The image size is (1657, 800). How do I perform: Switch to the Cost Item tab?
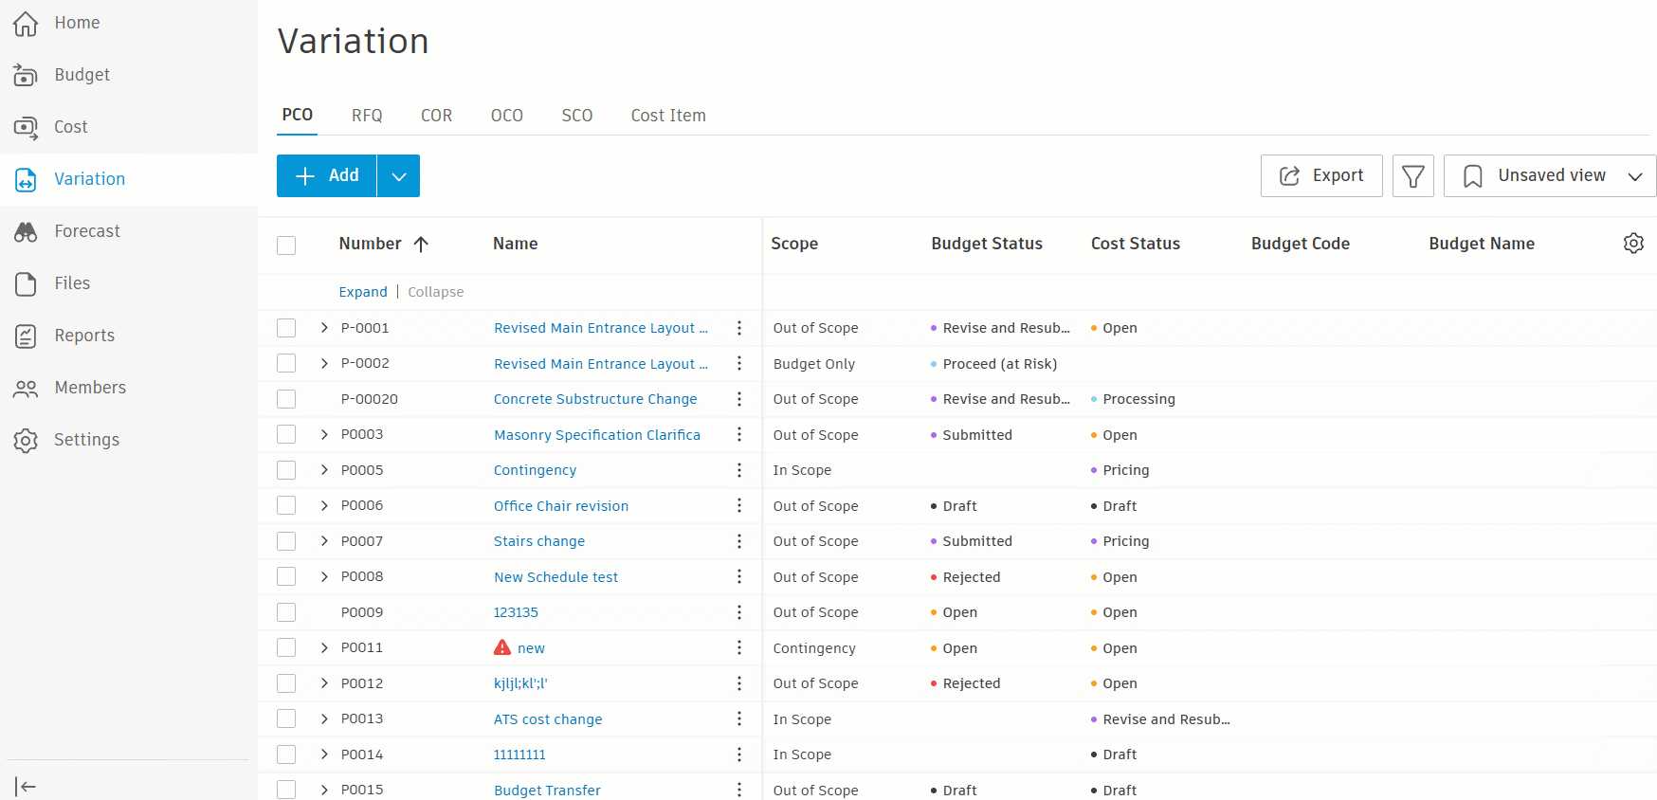(668, 116)
